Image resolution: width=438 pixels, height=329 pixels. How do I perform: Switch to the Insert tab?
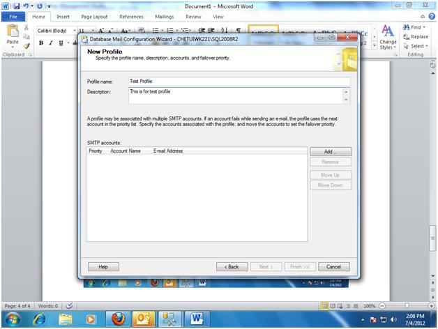[63, 17]
